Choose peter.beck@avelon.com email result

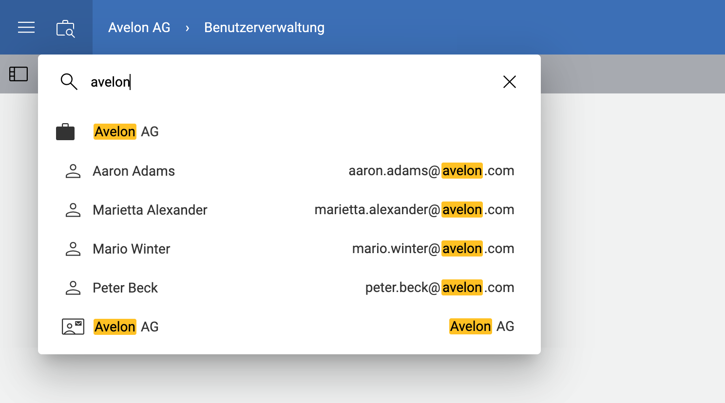439,288
